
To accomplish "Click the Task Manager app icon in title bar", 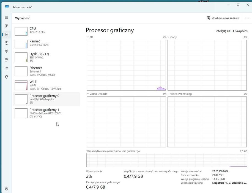I will [x=7, y=7].
